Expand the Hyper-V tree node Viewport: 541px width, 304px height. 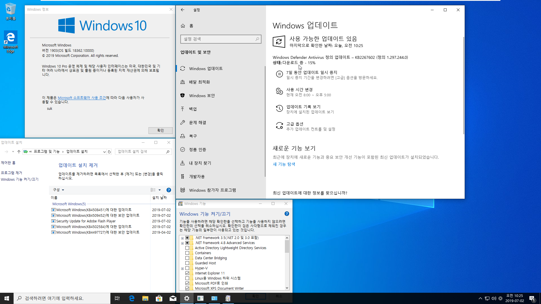tap(182, 269)
